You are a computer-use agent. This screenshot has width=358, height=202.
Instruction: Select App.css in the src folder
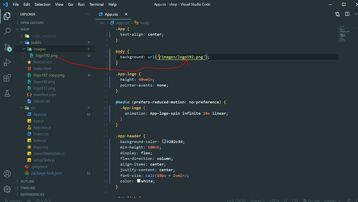click(40, 114)
